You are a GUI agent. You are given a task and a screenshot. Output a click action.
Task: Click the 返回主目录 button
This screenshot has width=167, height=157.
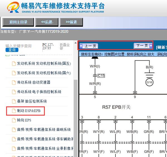18,22
